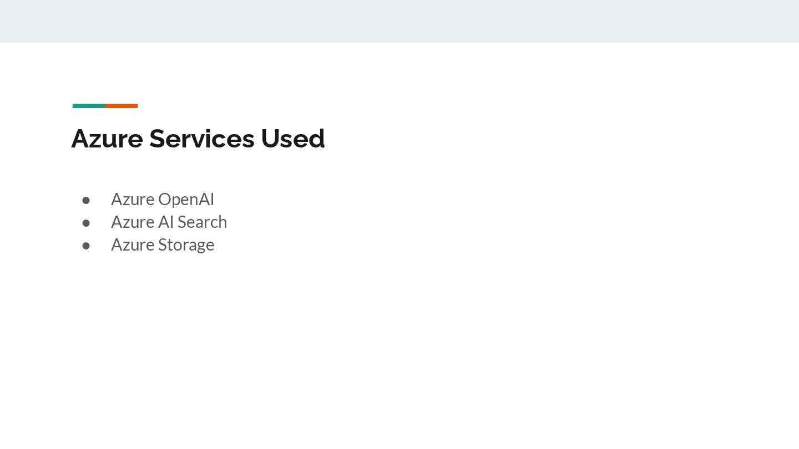Viewport: 799px width, 449px height.
Task: Click the gray header band at top
Action: click(x=399, y=21)
